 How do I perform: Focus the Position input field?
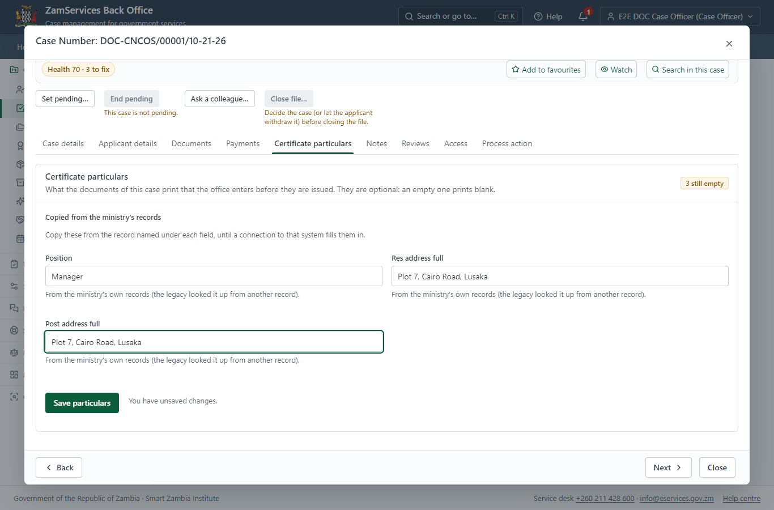[214, 276]
